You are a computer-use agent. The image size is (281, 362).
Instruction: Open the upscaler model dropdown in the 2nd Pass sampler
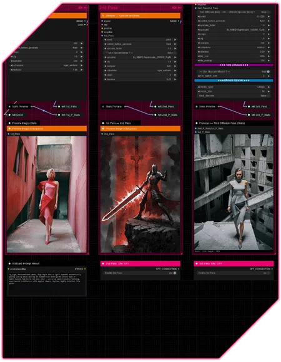[140, 58]
